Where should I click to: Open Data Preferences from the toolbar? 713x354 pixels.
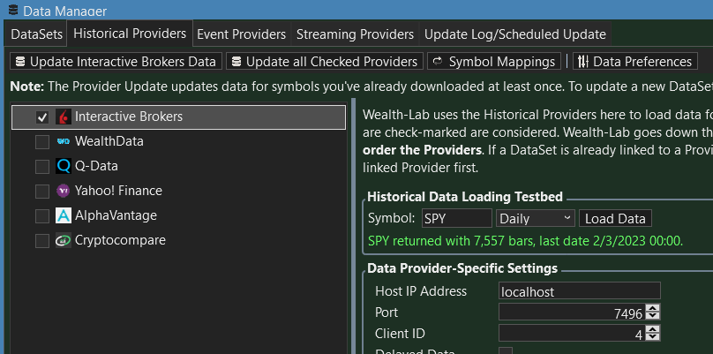pyautogui.click(x=634, y=62)
